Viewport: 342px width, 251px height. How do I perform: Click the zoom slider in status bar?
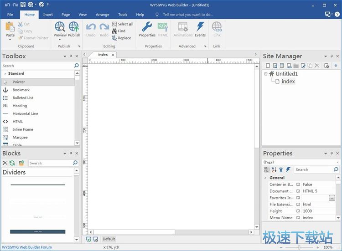click(x=299, y=247)
